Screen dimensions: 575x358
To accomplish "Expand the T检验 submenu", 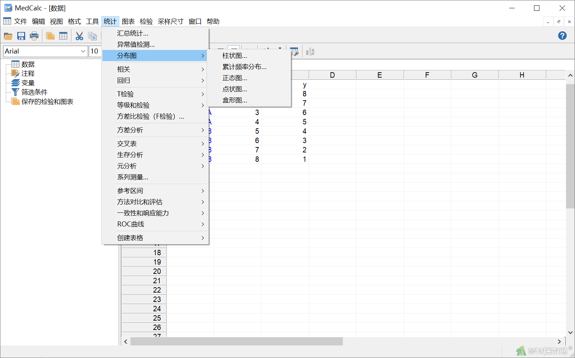I will tap(155, 94).
